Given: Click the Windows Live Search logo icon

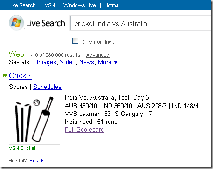Looking at the screenshot, I should tap(16, 23).
